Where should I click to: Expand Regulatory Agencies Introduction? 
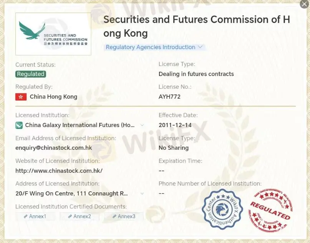click(x=154, y=47)
